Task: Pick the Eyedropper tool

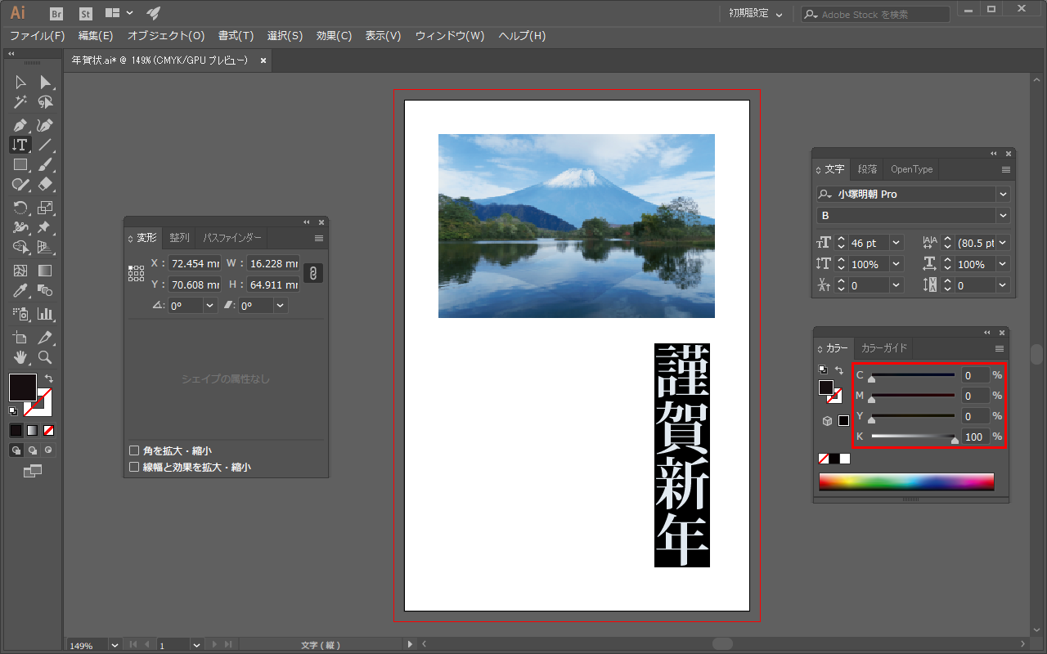Action: [20, 290]
